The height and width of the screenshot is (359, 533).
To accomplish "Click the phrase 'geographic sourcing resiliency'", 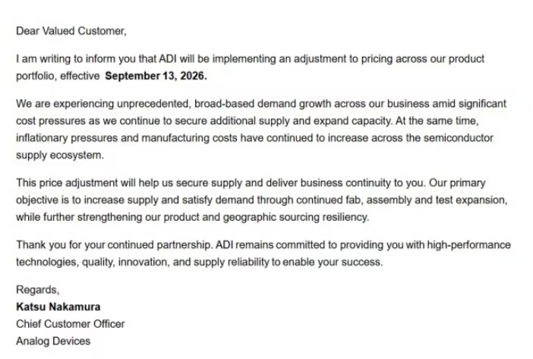I will click(296, 217).
